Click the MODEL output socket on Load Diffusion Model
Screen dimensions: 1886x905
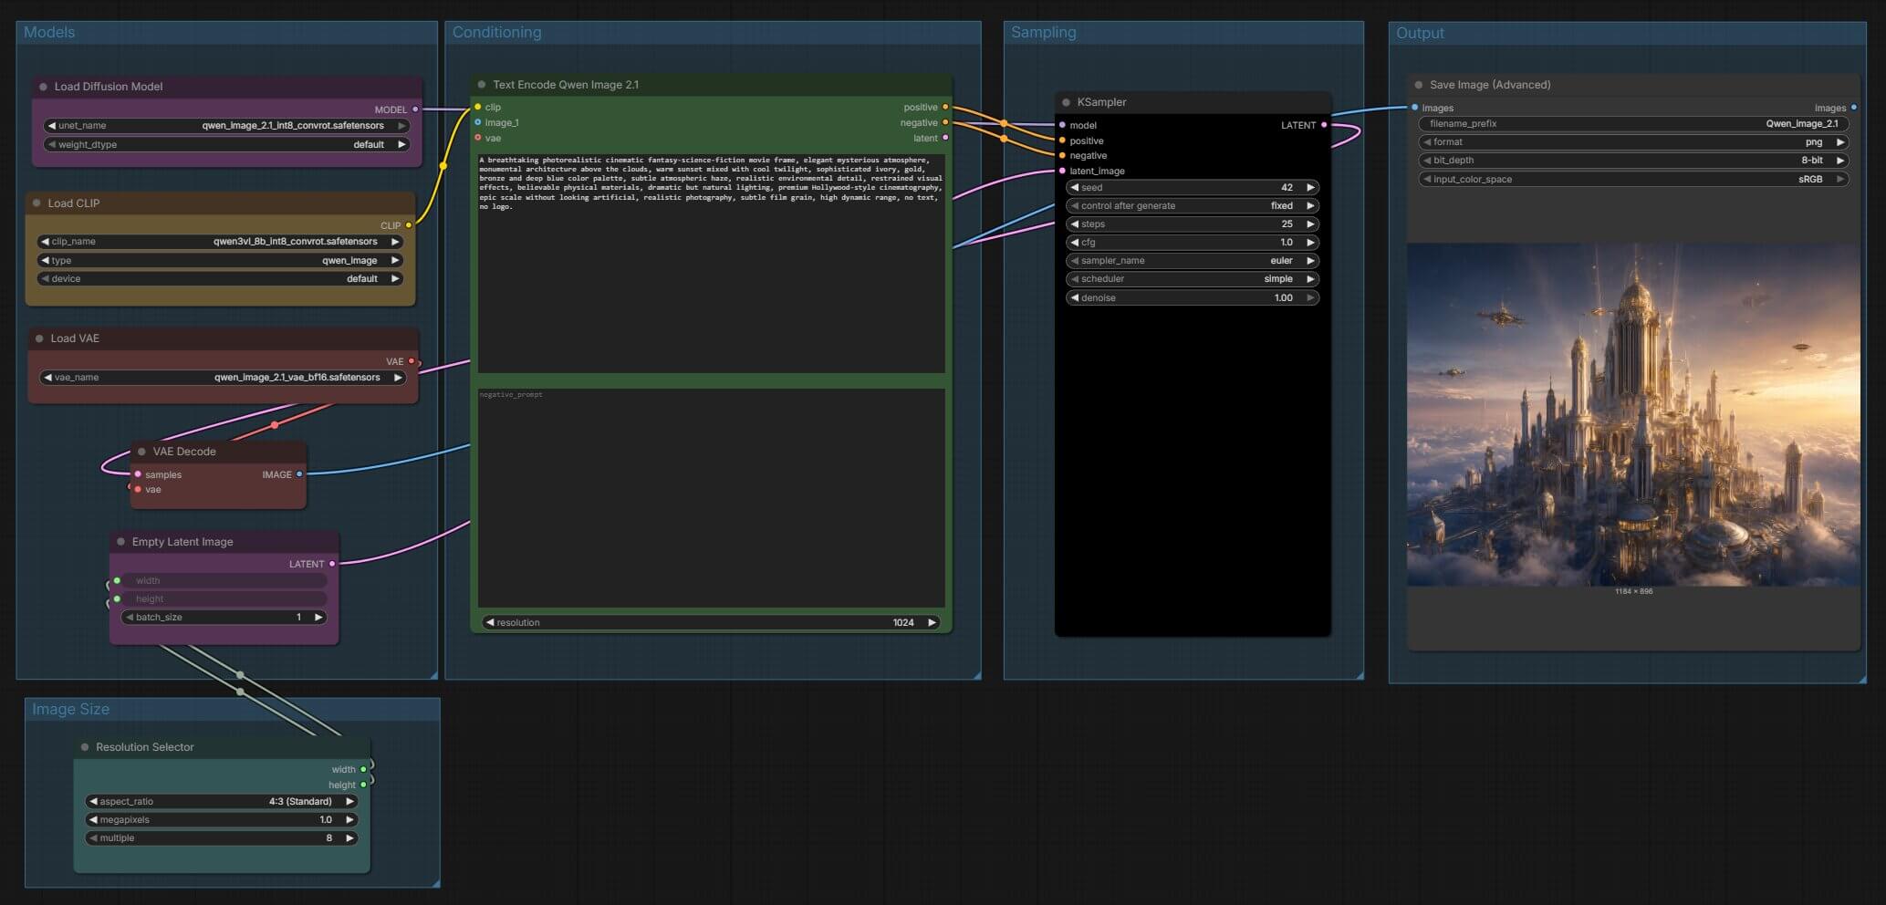pyautogui.click(x=415, y=109)
